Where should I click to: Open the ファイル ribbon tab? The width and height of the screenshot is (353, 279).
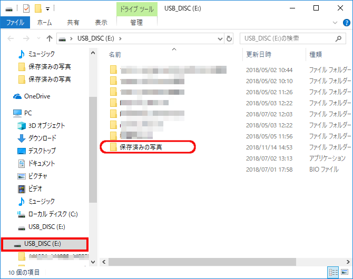15,23
